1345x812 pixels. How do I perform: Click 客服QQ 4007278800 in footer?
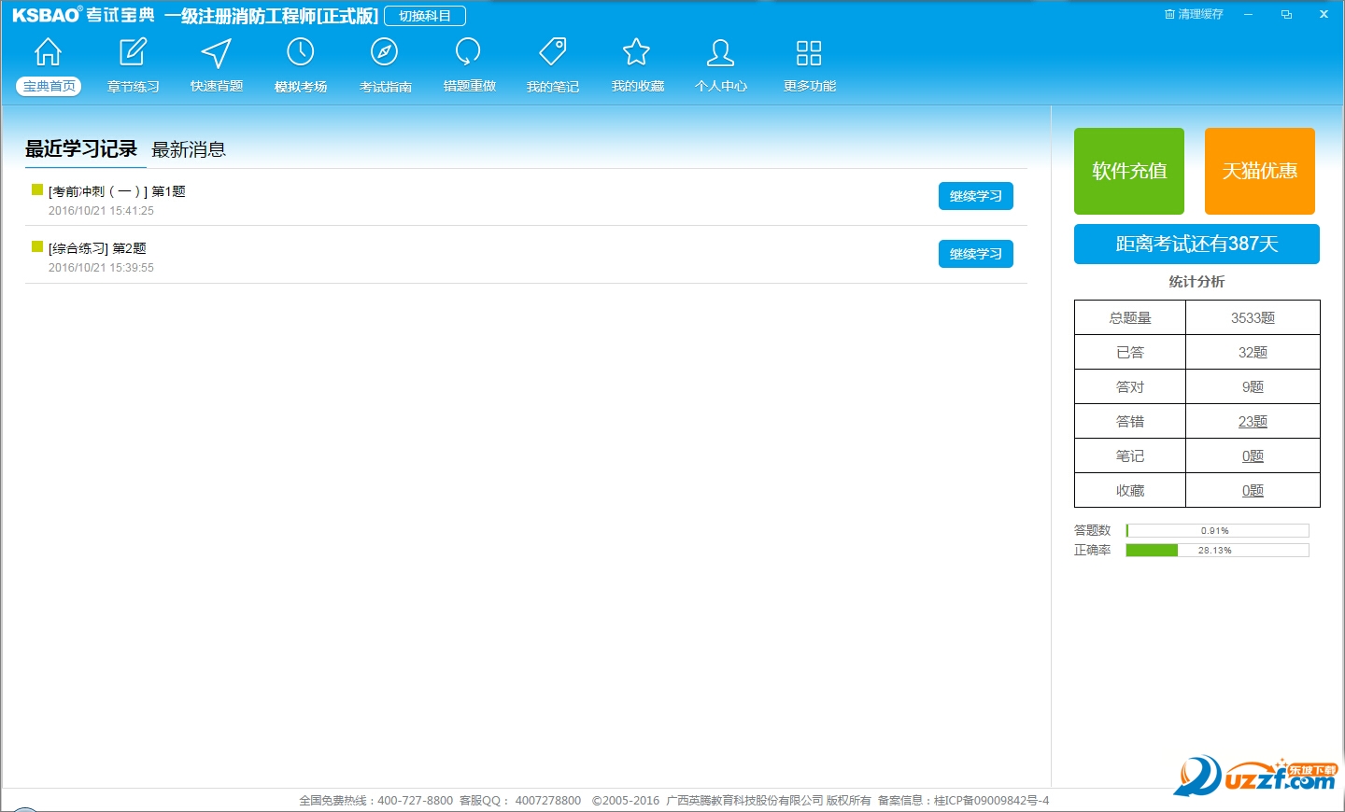point(520,801)
